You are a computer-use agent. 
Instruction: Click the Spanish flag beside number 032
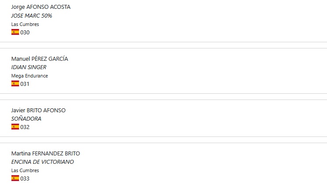click(x=15, y=127)
